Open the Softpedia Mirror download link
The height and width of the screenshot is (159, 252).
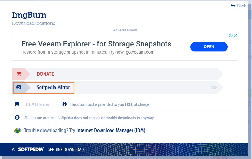point(53,88)
